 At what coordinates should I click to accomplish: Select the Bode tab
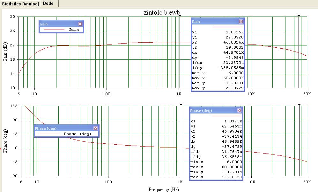(x=48, y=3)
